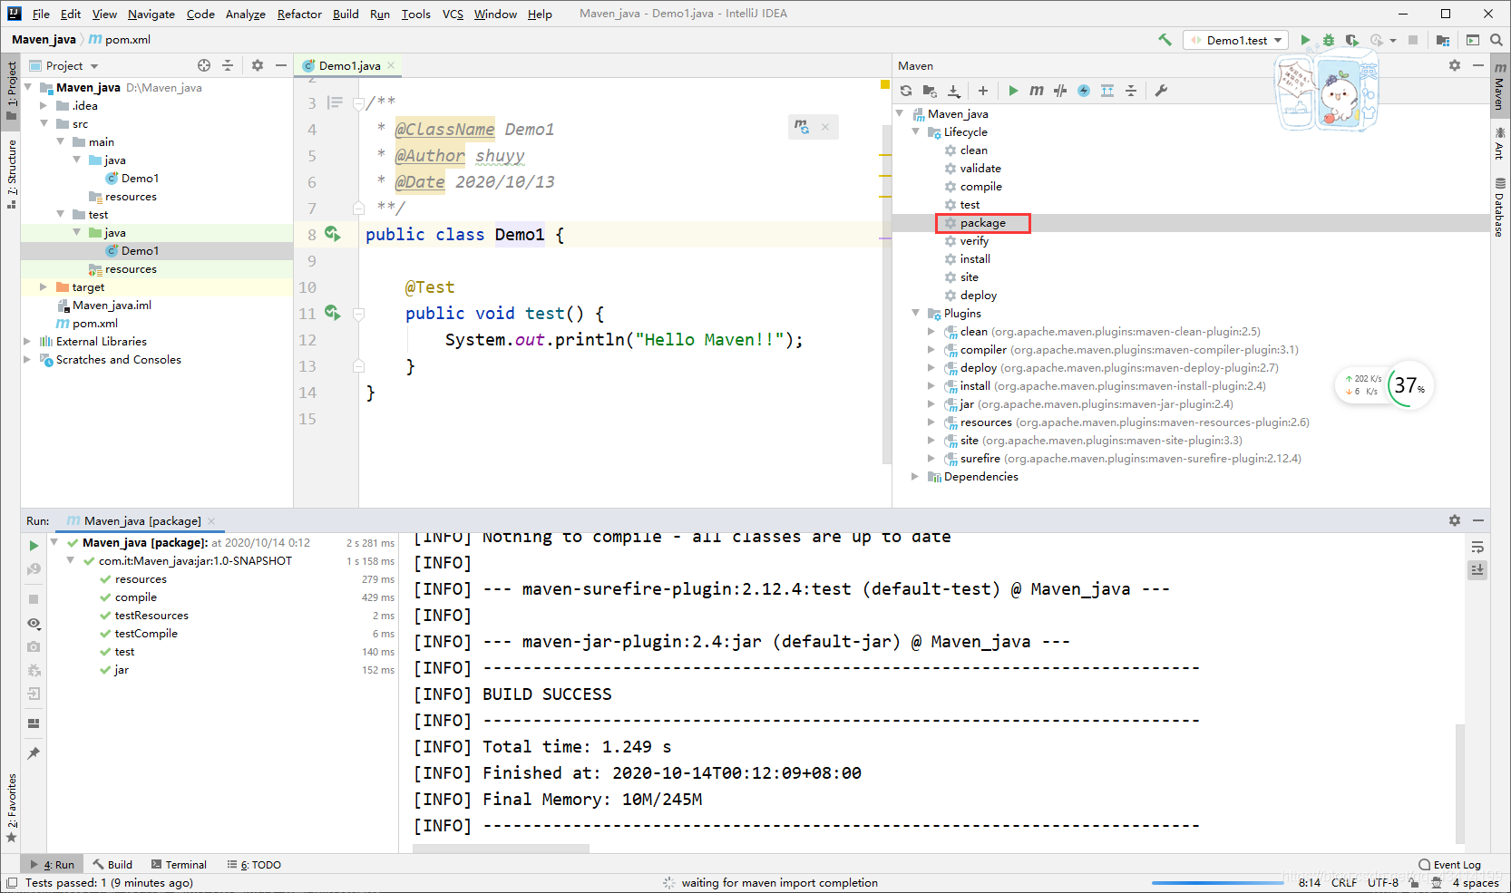
Task: Click the Run panel layout icon
Action: click(x=34, y=723)
